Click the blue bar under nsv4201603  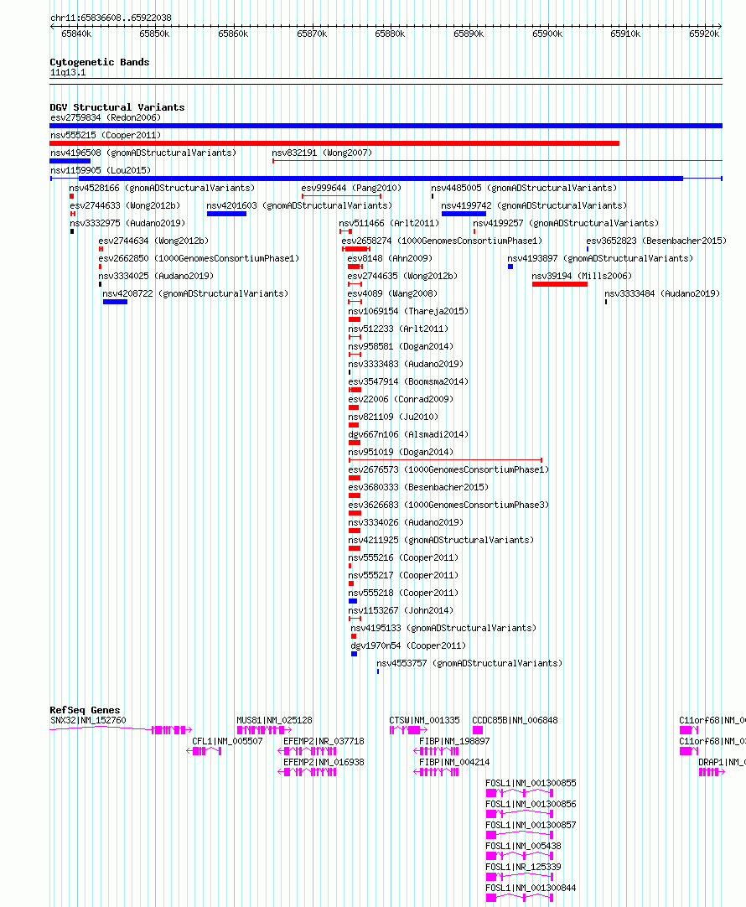click(226, 214)
